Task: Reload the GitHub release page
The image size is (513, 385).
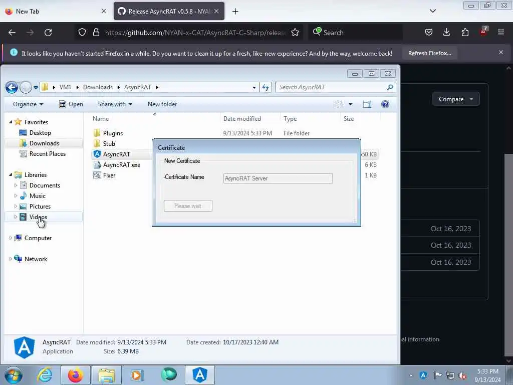Action: tap(48, 33)
